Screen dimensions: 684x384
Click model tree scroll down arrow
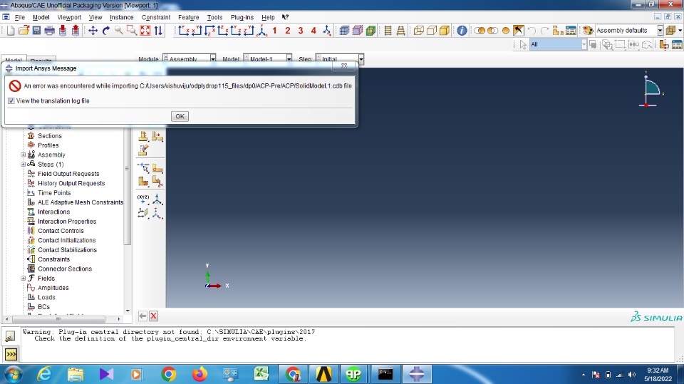128,311
